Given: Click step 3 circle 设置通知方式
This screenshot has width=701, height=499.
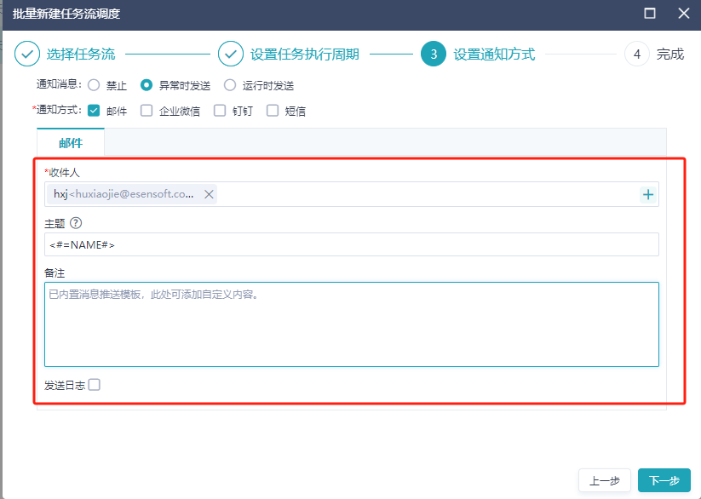Looking at the screenshot, I should tap(434, 54).
